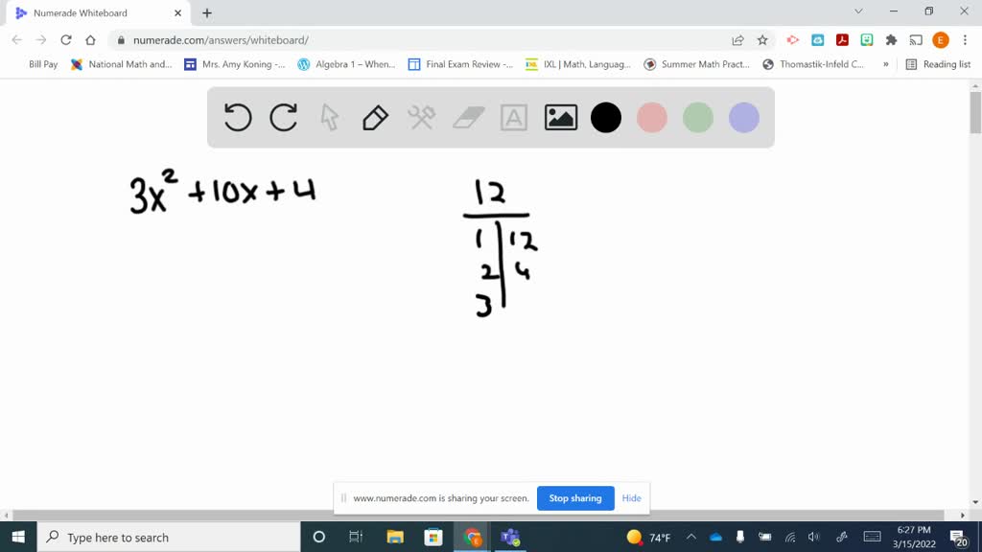
Task: Select the Pen drawing tool
Action: [374, 117]
